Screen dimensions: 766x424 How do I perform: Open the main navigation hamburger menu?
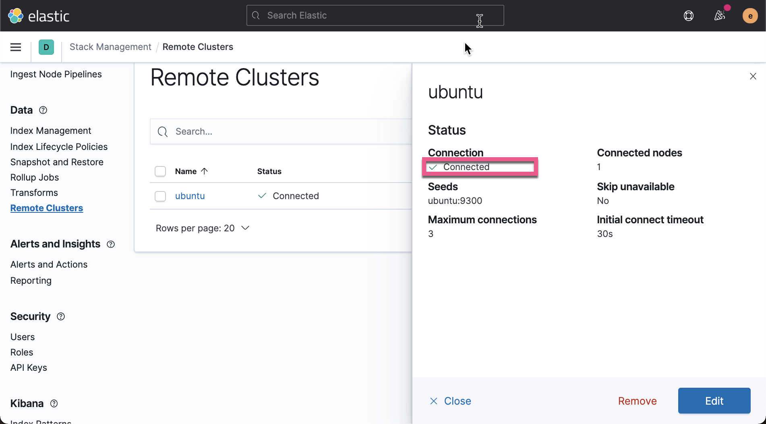(x=15, y=47)
